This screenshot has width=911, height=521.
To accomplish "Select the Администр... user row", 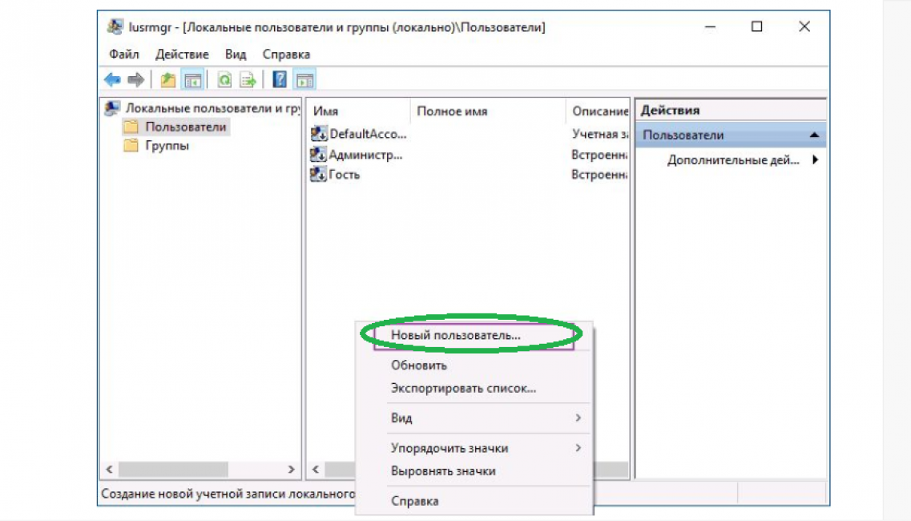I will (x=365, y=155).
